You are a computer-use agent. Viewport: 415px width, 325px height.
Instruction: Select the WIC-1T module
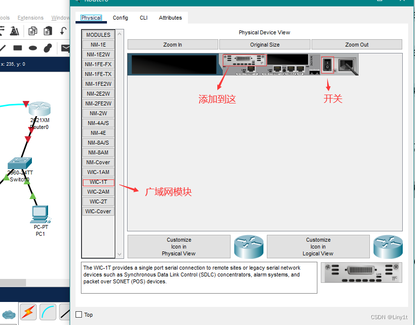pos(98,182)
